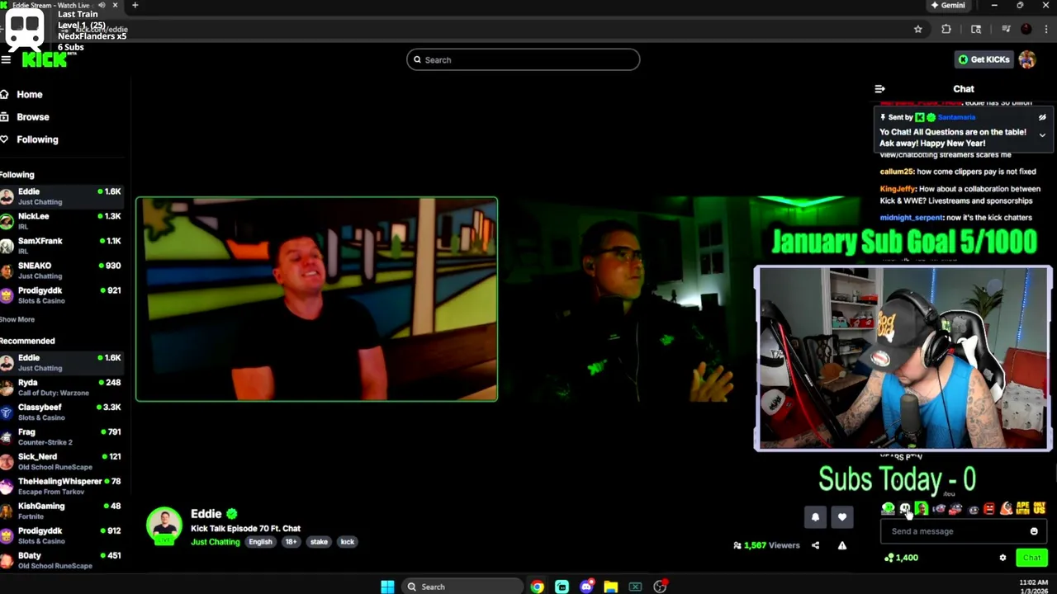Open Chrome profile avatar
Screen dimensions: 1057x594
1026,29
